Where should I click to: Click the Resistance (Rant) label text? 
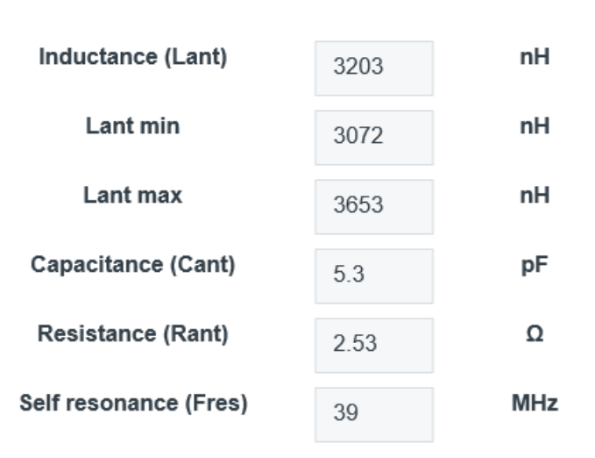pyautogui.click(x=133, y=334)
